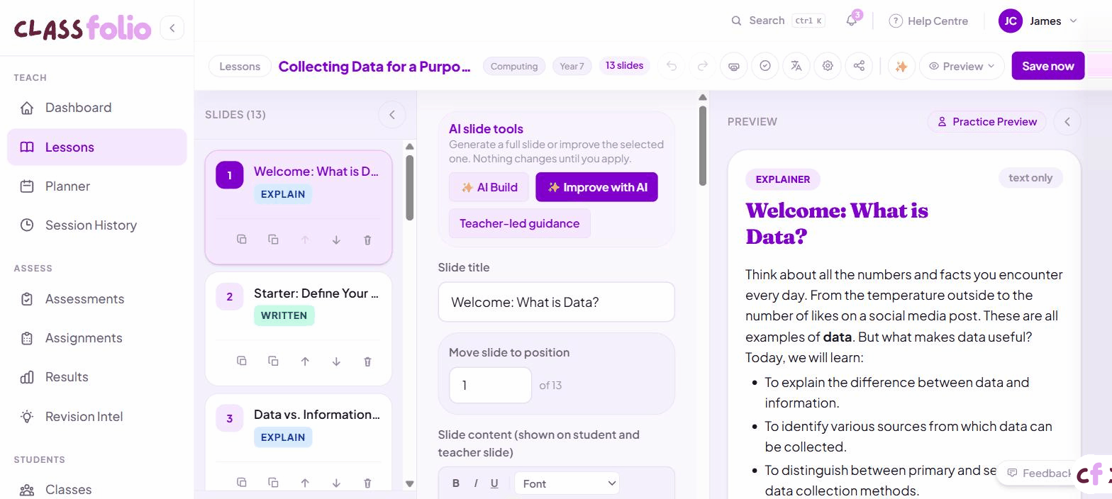This screenshot has width=1112, height=499.
Task: Move slide 2 down with arrow
Action: click(336, 361)
